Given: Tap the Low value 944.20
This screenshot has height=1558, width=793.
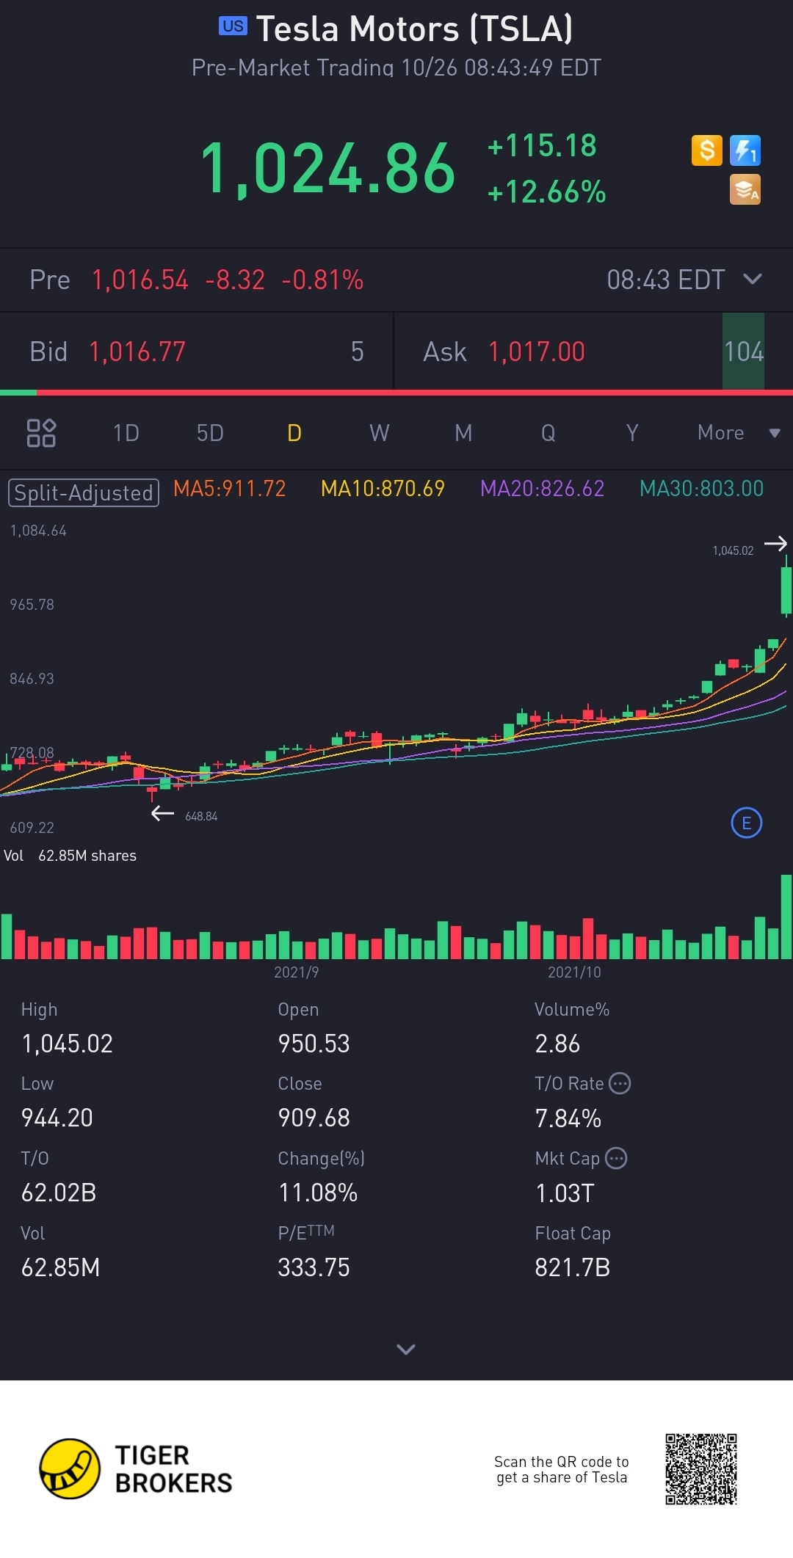Looking at the screenshot, I should pos(57,1118).
